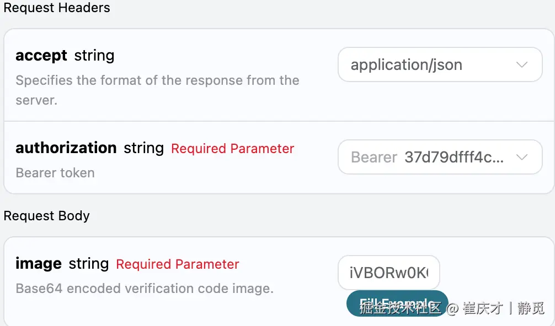Click the Base64 encoded verification code description
555x326 pixels.
coord(145,289)
